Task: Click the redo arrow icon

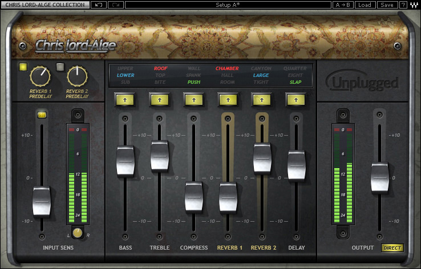Action: pyautogui.click(x=116, y=5)
